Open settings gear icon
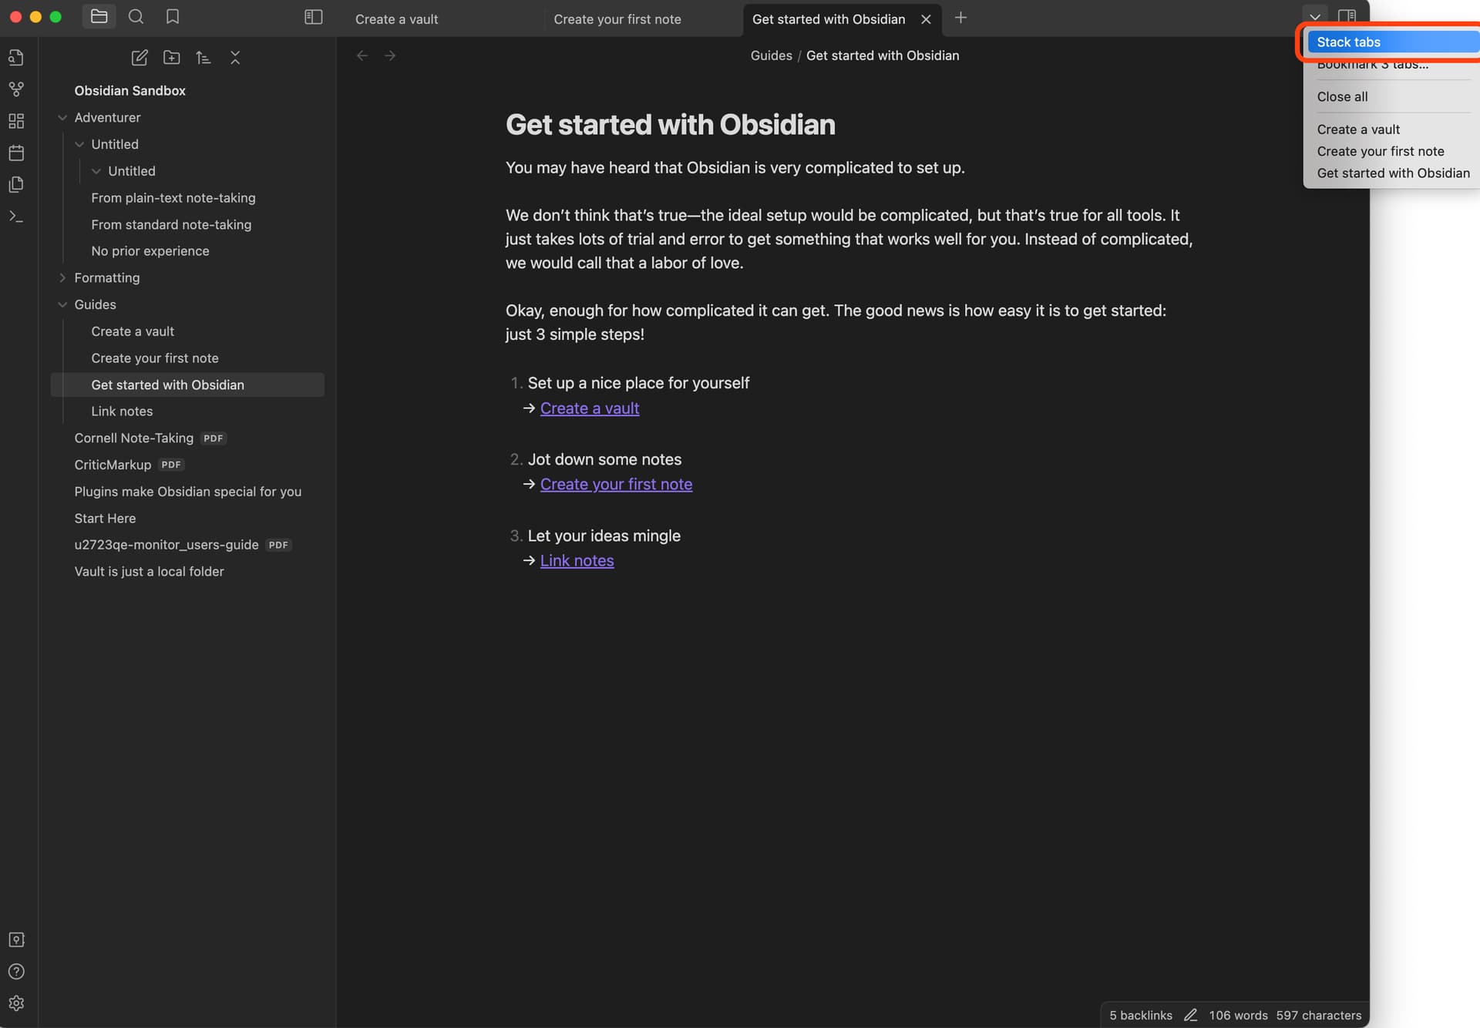1480x1028 pixels. (16, 1003)
